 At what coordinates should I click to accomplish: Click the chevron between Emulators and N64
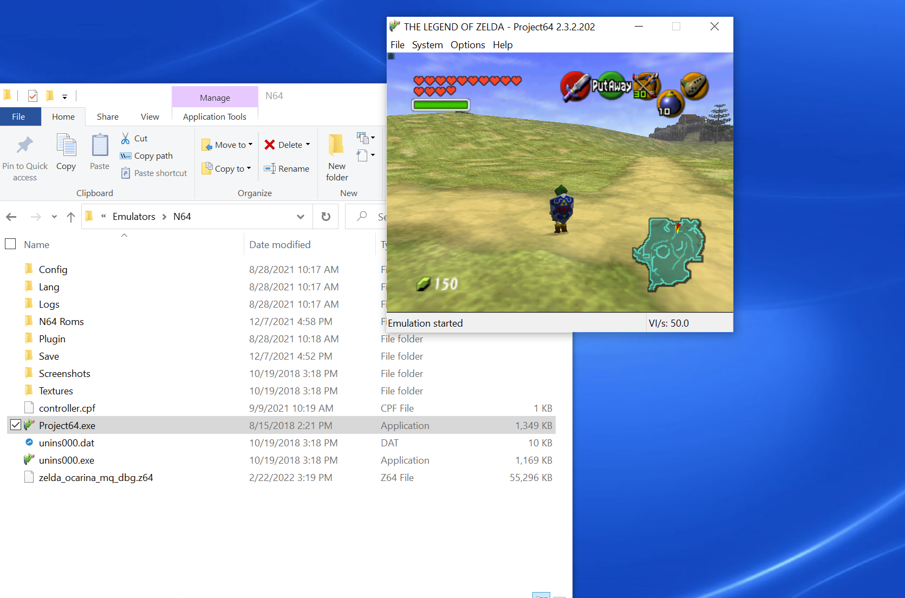click(x=164, y=217)
